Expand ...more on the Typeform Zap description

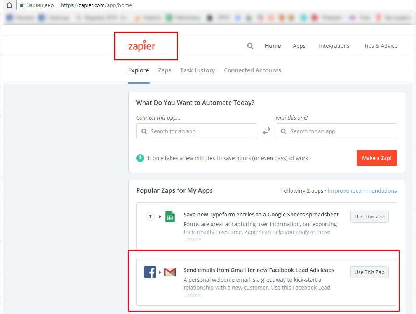point(192,239)
